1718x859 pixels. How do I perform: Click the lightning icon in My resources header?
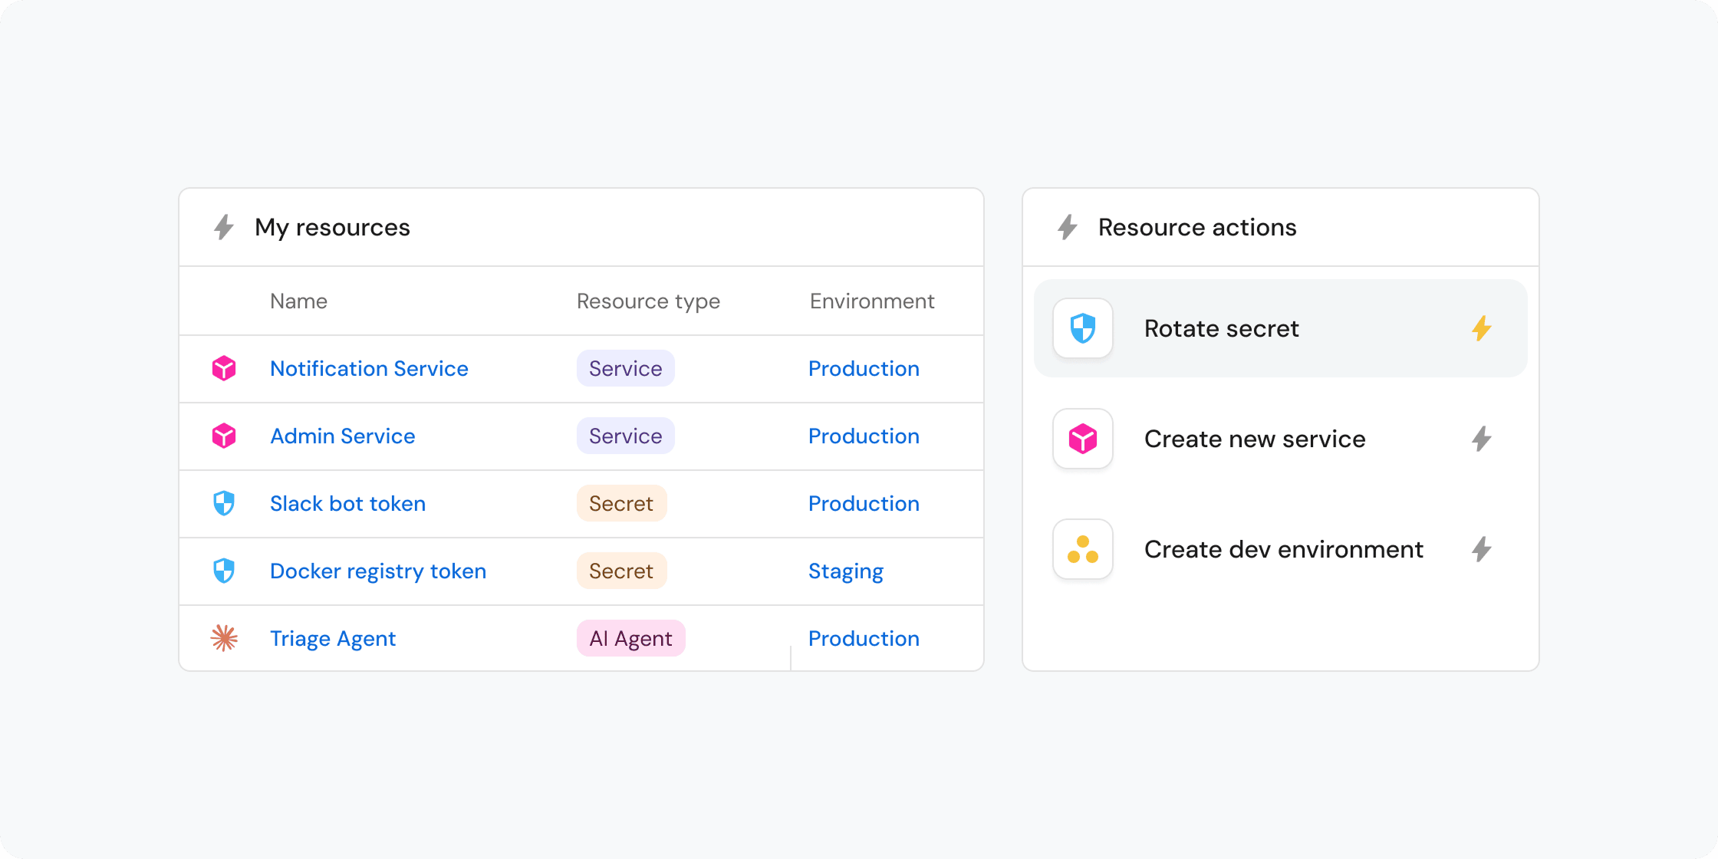(224, 227)
